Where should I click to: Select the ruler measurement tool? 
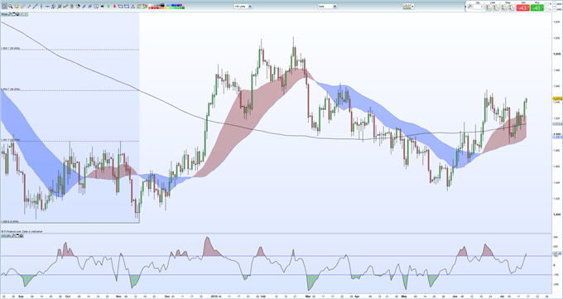[23, 6]
